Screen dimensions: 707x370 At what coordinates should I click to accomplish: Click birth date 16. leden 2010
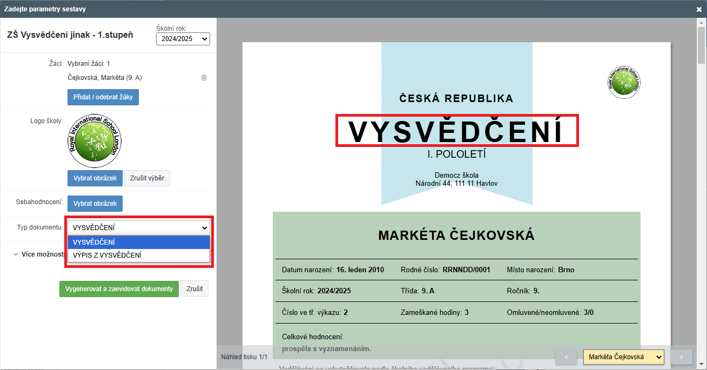(x=360, y=270)
